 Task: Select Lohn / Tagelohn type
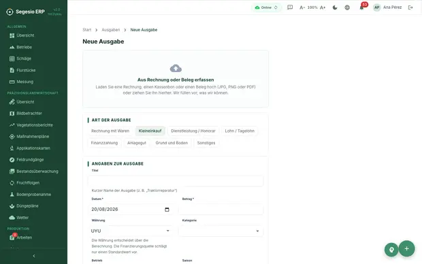pyautogui.click(x=240, y=131)
